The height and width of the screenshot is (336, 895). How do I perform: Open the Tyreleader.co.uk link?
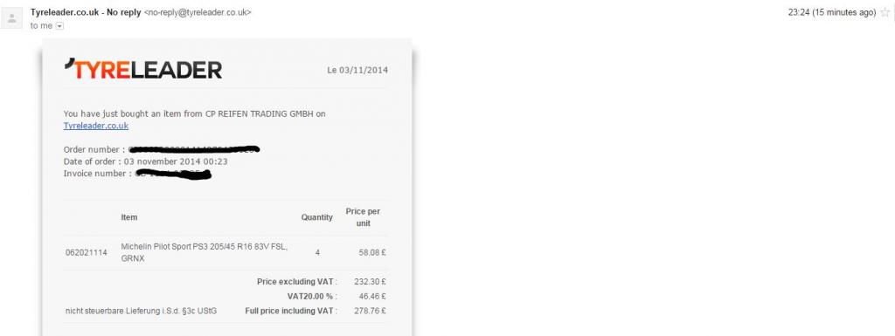[x=96, y=126]
